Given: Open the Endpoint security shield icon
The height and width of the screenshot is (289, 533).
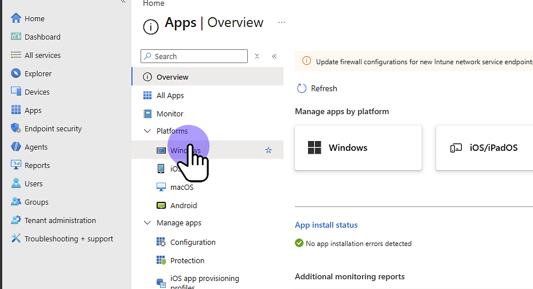Looking at the screenshot, I should point(15,128).
